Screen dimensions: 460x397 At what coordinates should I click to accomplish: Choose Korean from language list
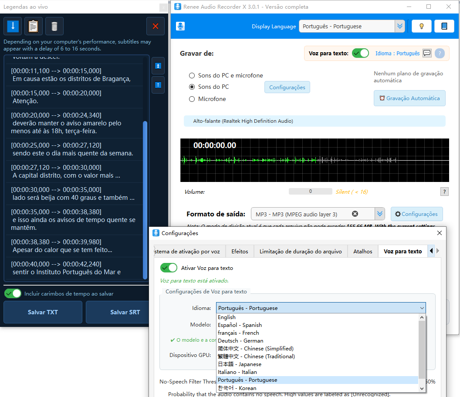pos(317,388)
